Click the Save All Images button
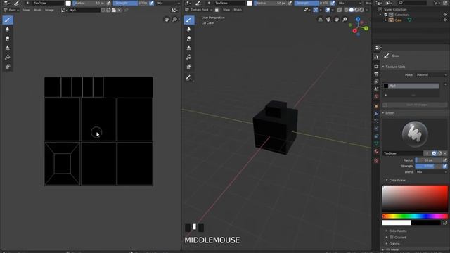This screenshot has width=450, height=253. (415, 105)
